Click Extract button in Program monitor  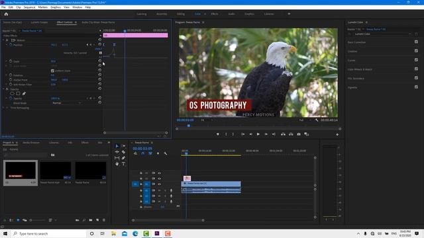click(291, 134)
